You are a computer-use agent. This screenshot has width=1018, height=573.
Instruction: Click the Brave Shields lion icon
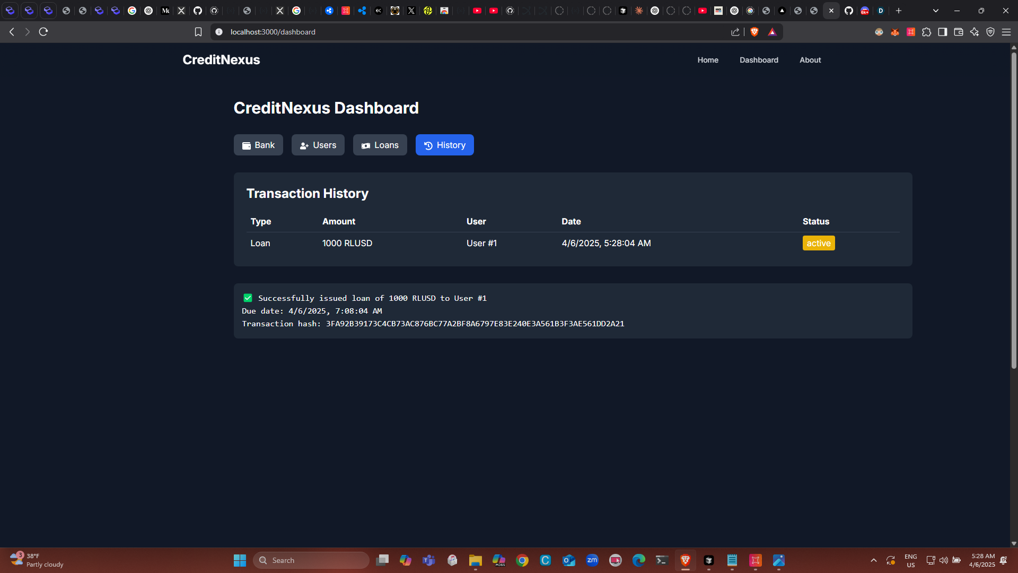point(754,32)
